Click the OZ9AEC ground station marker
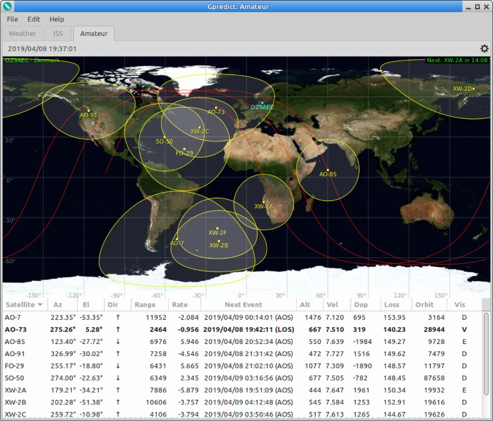The height and width of the screenshot is (421, 493). [262, 103]
